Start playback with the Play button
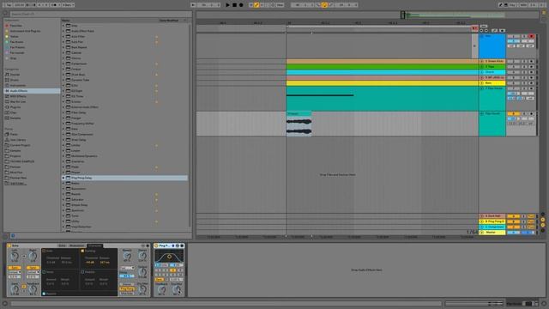This screenshot has width=549, height=309. [x=227, y=5]
